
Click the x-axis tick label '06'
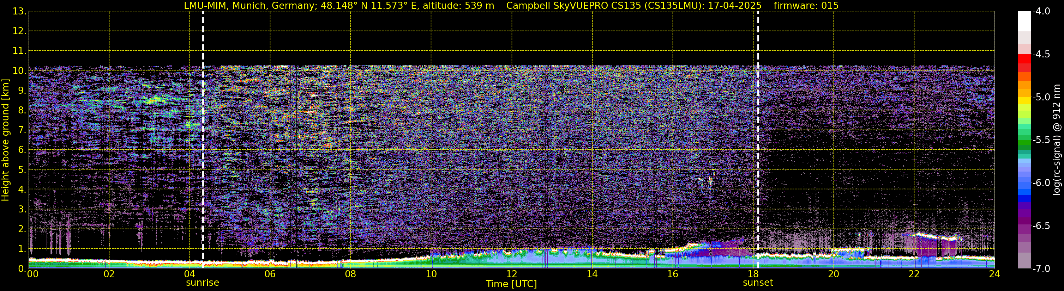(x=270, y=274)
